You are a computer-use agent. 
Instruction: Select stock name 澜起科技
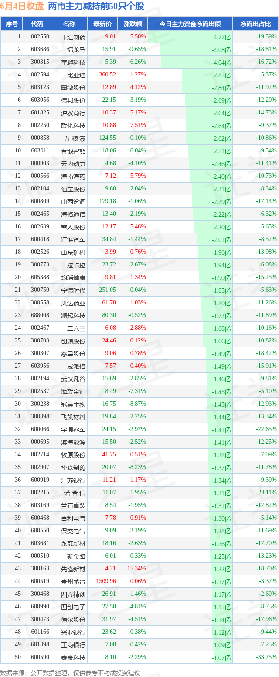(x=73, y=315)
